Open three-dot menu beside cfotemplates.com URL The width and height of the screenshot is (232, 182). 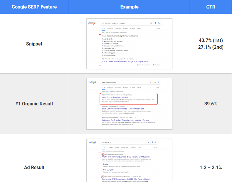127,106
